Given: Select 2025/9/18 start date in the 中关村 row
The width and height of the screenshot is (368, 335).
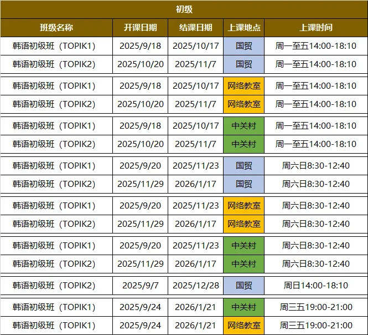Looking at the screenshot, I should (141, 126).
